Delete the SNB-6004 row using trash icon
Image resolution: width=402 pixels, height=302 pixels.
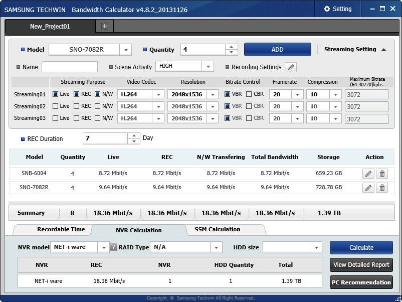coord(382,174)
